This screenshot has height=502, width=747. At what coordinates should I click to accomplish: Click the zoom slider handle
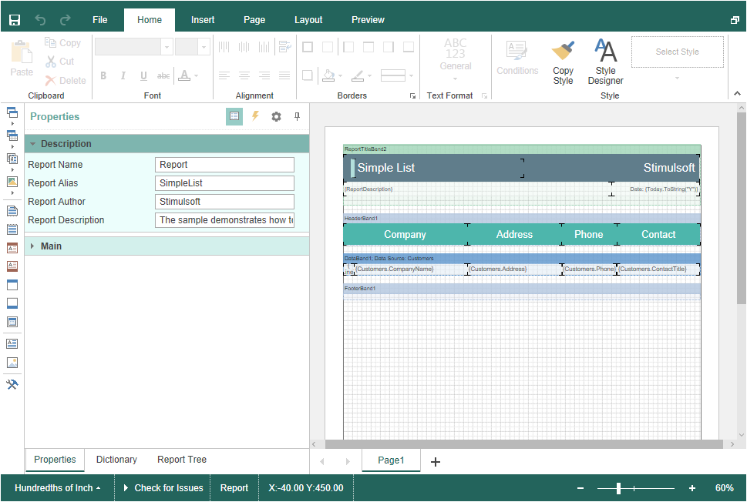[618, 488]
